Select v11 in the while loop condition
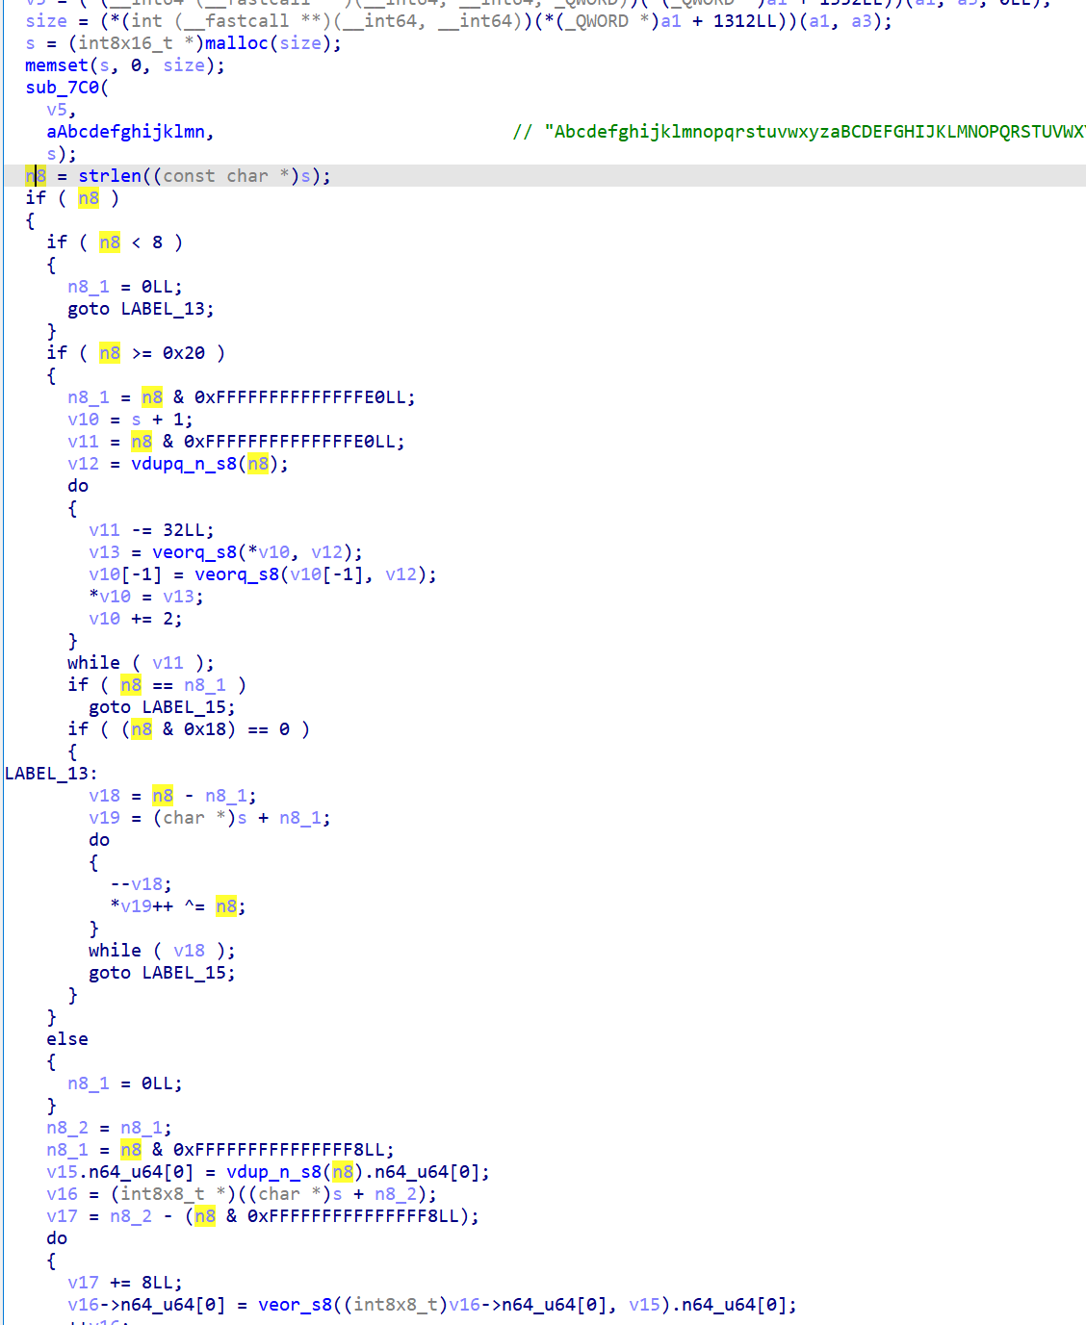The height and width of the screenshot is (1325, 1086). click(168, 662)
